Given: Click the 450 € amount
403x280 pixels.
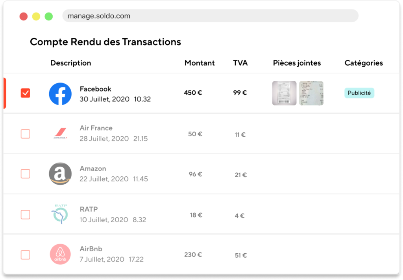Looking at the screenshot, I should tap(193, 93).
